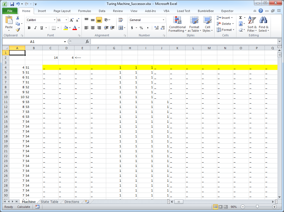Switch to the Page Layout tab
The image size is (284, 212).
point(62,11)
